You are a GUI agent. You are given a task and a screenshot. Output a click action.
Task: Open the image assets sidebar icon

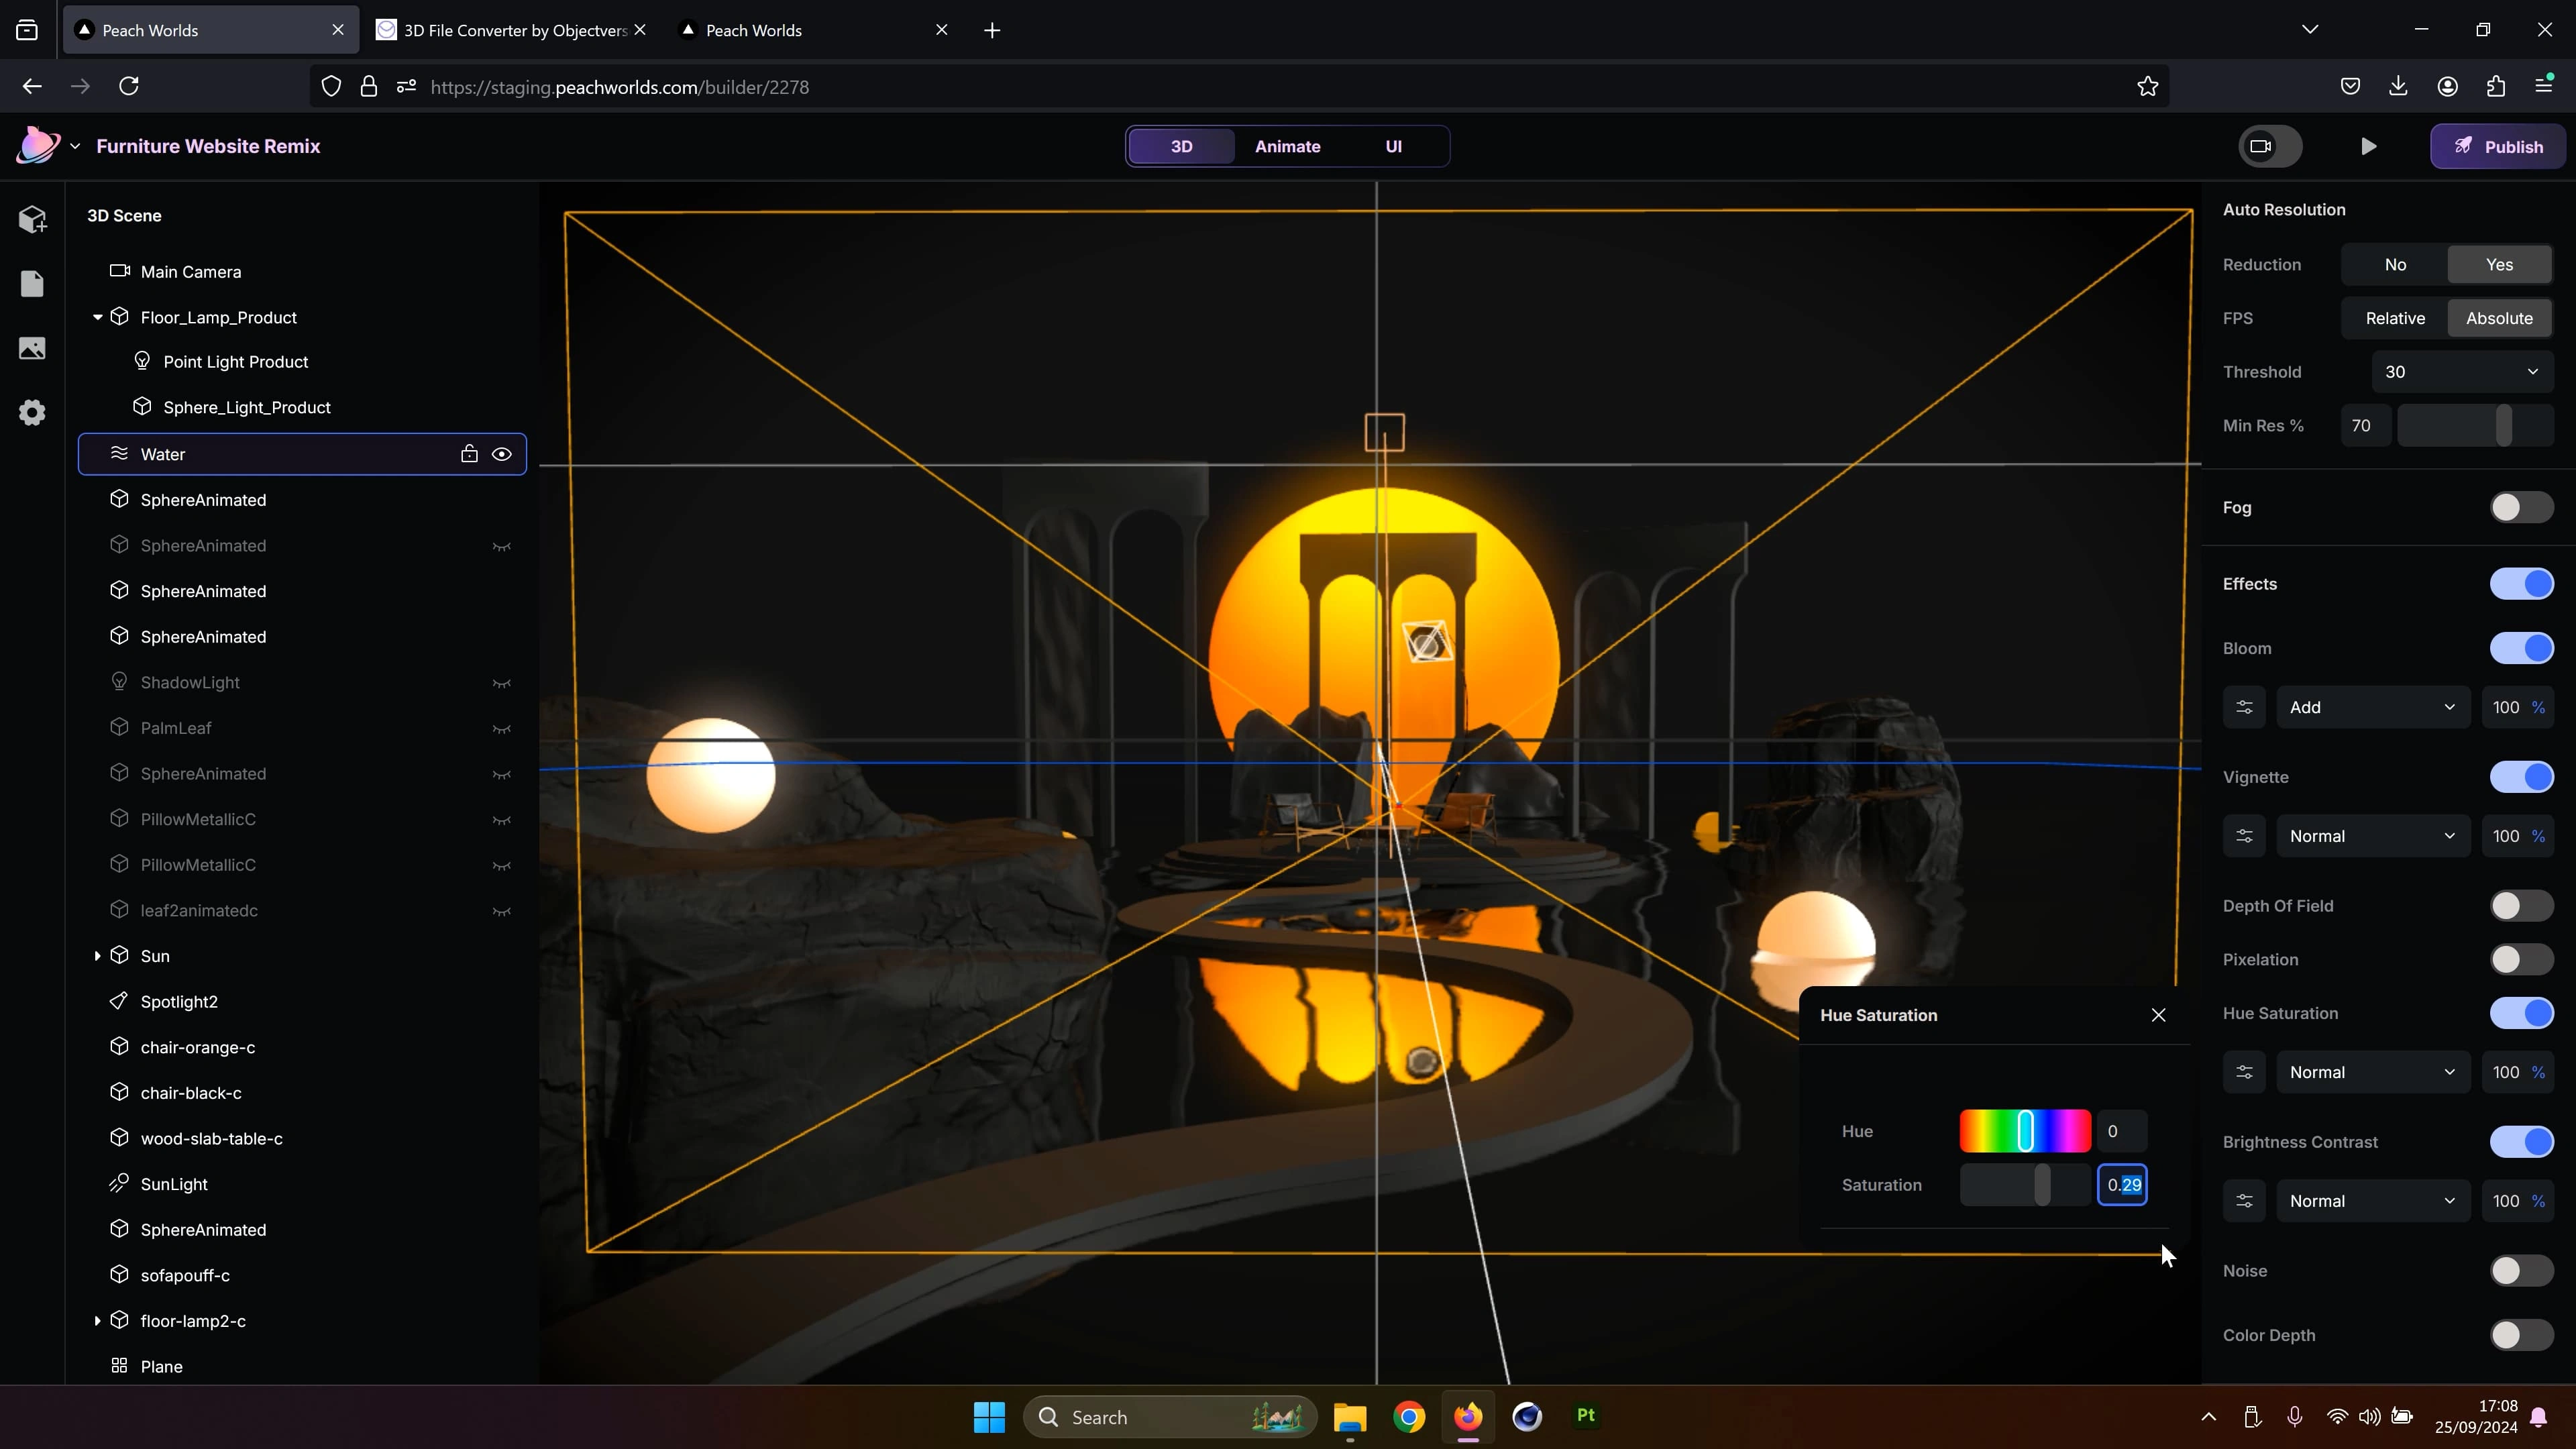pyautogui.click(x=32, y=348)
